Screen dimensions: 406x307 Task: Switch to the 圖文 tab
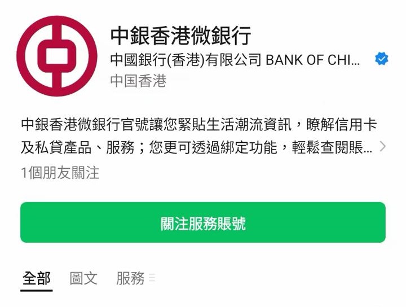83,279
